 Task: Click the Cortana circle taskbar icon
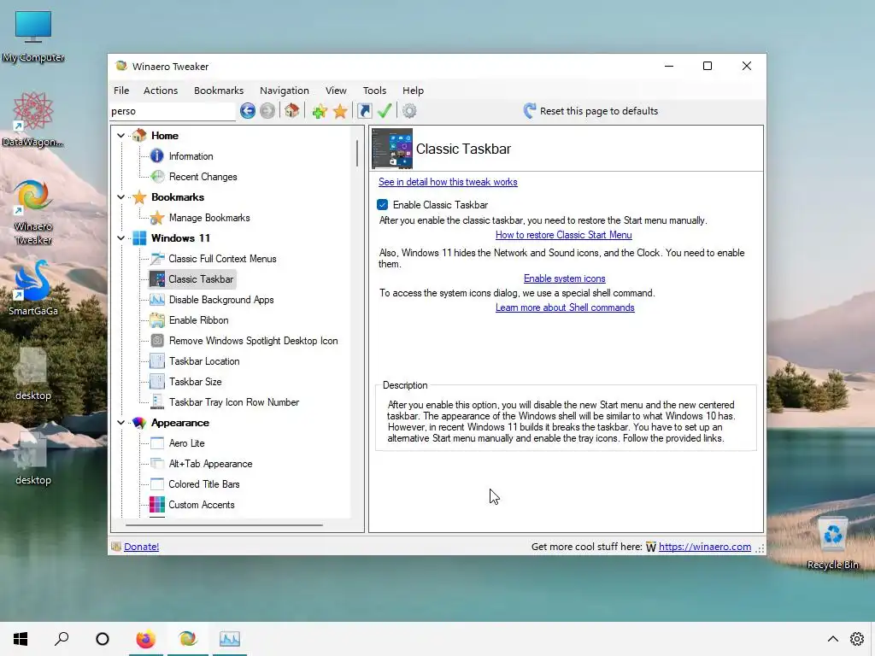[103, 639]
